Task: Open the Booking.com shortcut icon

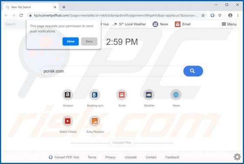Action: tap(95, 95)
